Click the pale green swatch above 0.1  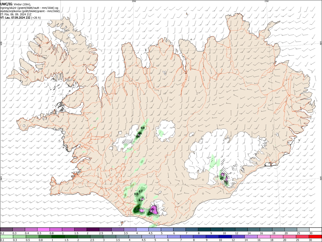[x=7, y=236]
